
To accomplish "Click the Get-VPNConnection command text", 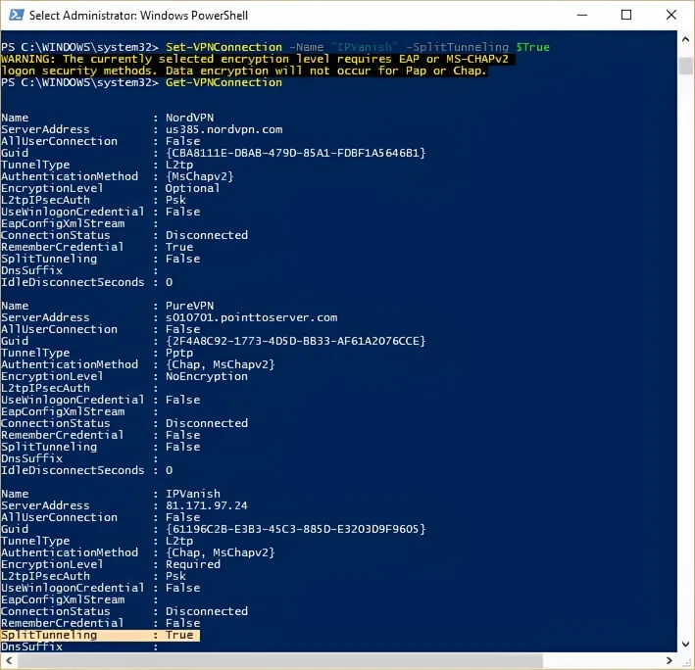I will coord(223,82).
